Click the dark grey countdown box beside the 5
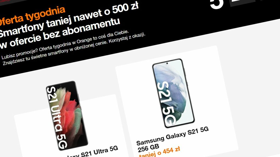Screen dimensions: 280x157 click(242, 3)
